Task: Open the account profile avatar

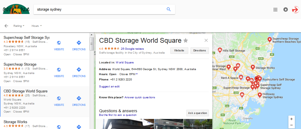Action: pyautogui.click(x=295, y=9)
